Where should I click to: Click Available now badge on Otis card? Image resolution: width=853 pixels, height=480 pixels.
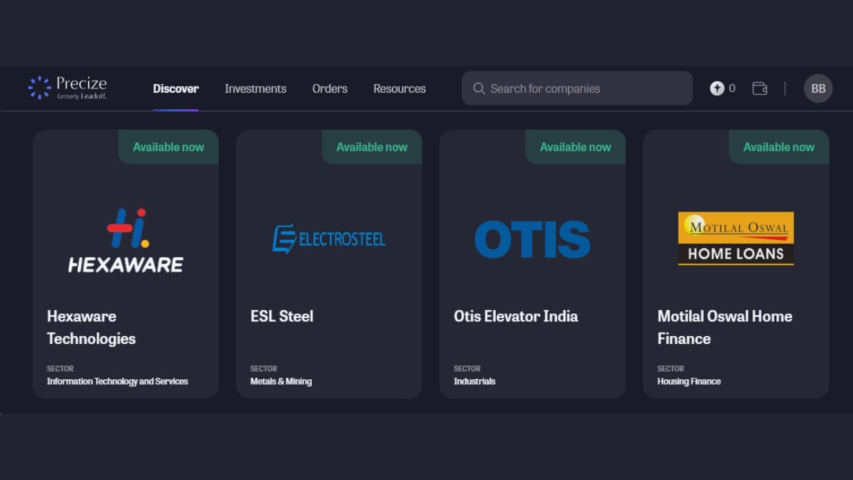(x=576, y=147)
